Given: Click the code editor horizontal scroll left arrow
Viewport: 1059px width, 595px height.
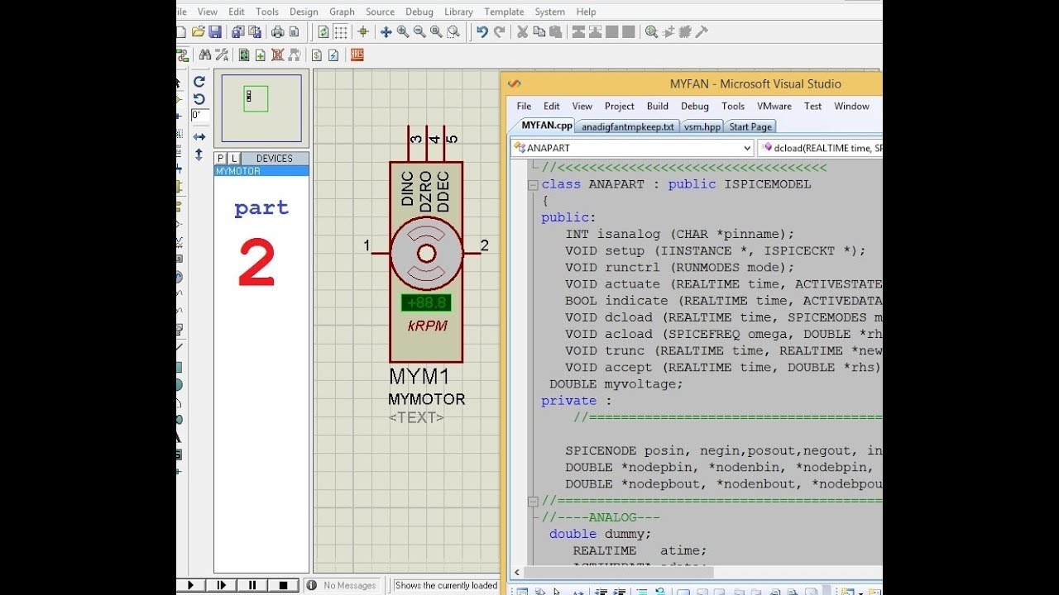Looking at the screenshot, I should pyautogui.click(x=517, y=572).
